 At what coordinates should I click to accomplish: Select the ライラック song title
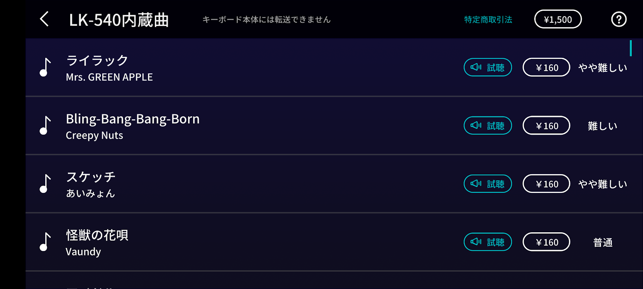click(x=97, y=60)
